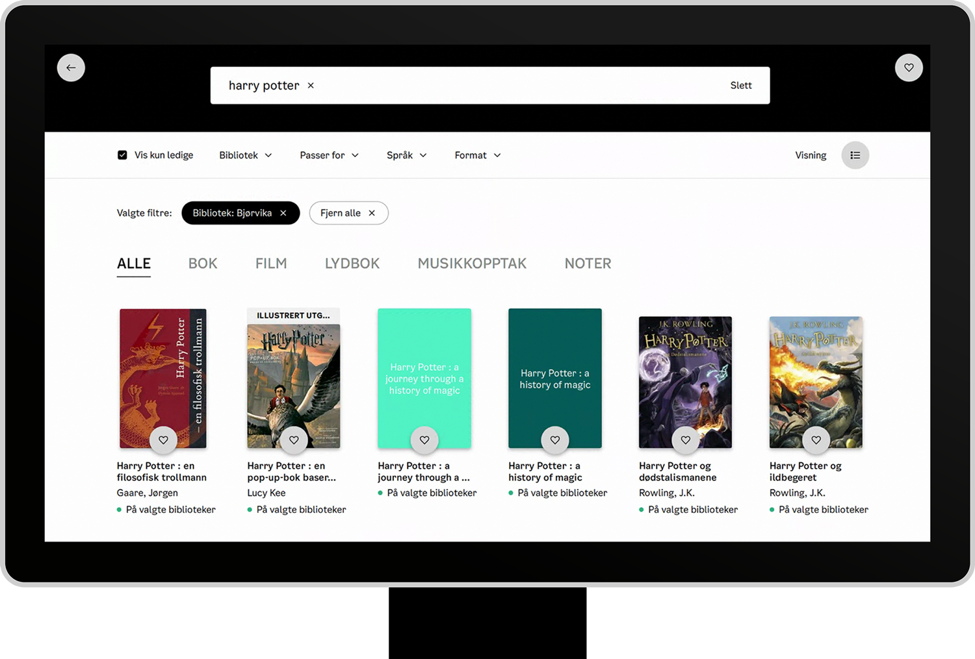Heart the Harry Potter og dødstalismanene book

(685, 440)
